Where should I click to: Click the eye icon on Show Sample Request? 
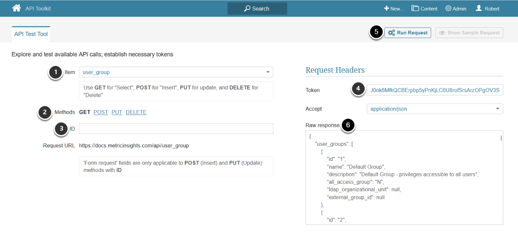[443, 33]
